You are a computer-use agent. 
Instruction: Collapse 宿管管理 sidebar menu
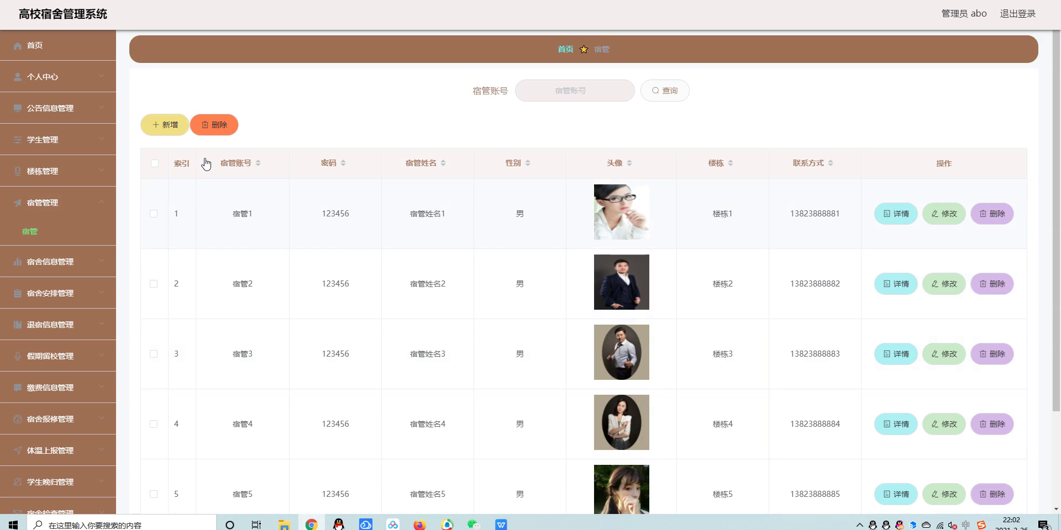(58, 203)
